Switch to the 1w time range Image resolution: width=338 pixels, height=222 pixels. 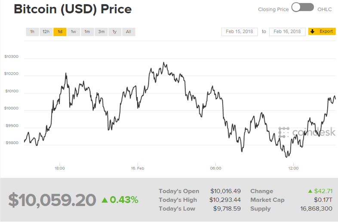pos(74,32)
